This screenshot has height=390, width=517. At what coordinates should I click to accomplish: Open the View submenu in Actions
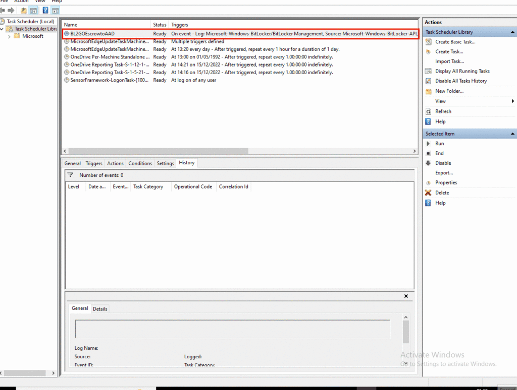tap(440, 101)
